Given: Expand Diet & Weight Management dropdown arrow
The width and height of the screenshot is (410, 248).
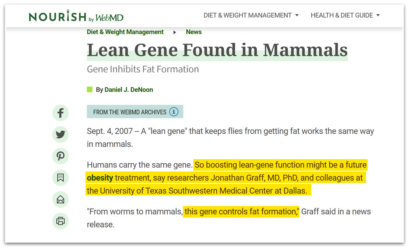Looking at the screenshot, I should (296, 16).
